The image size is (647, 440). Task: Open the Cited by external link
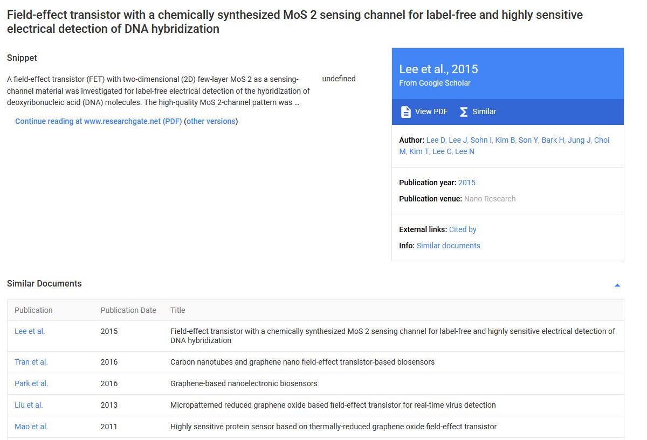pyautogui.click(x=463, y=229)
